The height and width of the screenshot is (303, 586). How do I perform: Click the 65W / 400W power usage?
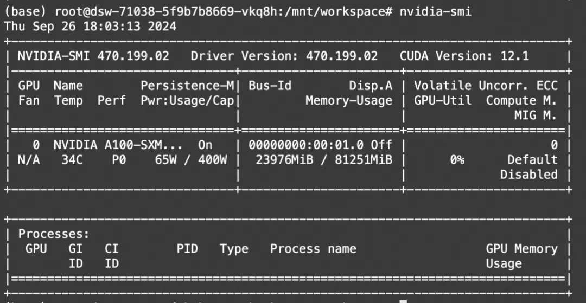[190, 160]
